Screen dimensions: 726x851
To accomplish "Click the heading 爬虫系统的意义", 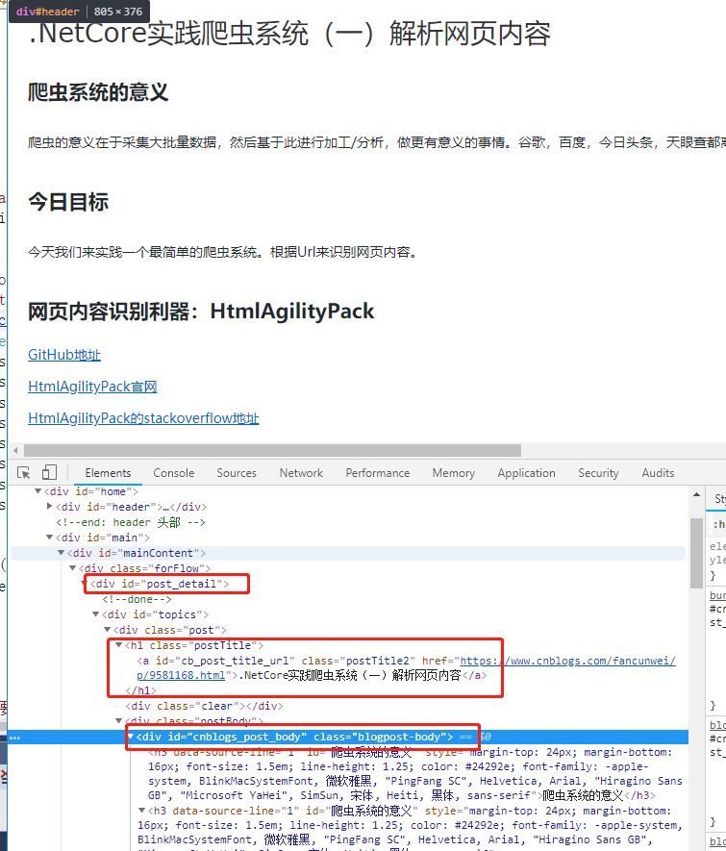I will (x=98, y=92).
